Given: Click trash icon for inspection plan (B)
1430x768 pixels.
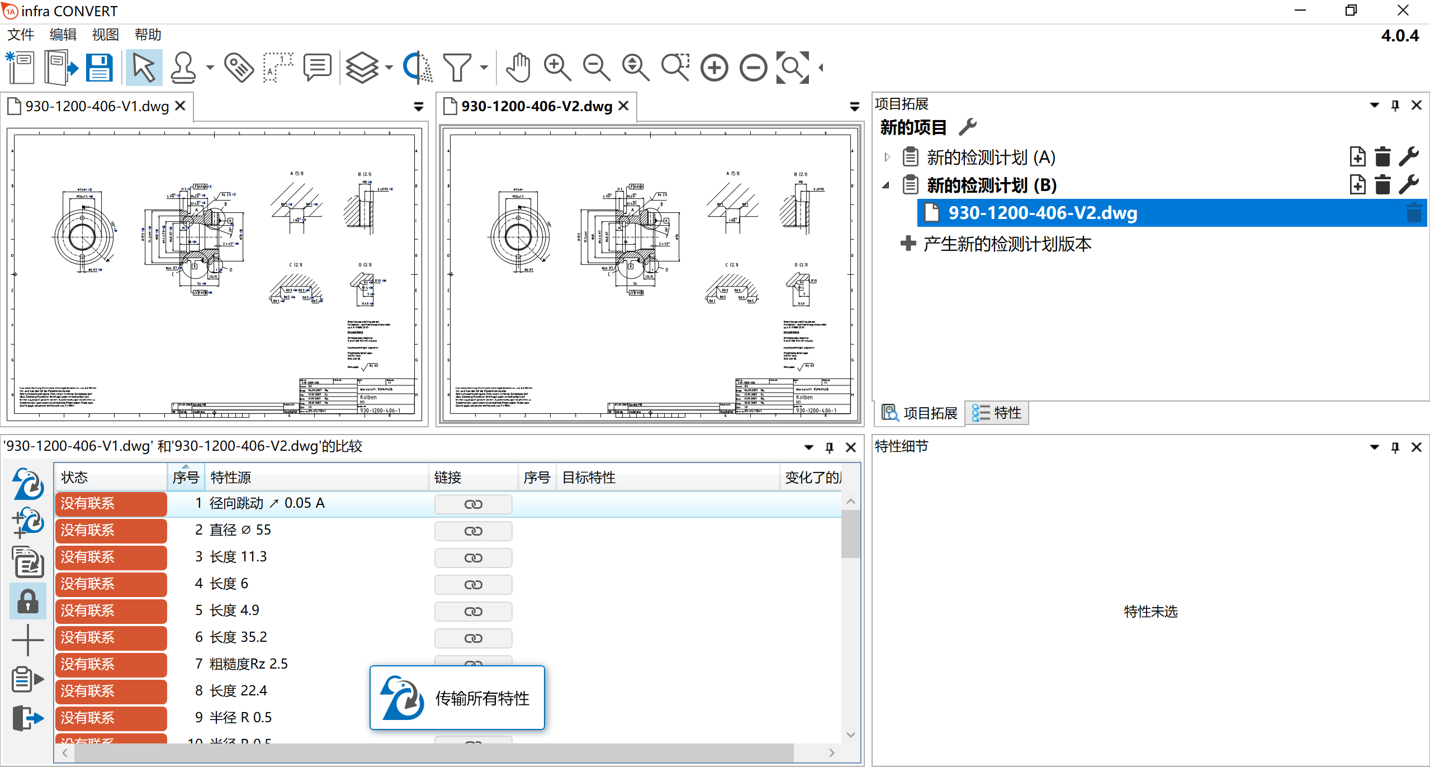Looking at the screenshot, I should pos(1382,185).
